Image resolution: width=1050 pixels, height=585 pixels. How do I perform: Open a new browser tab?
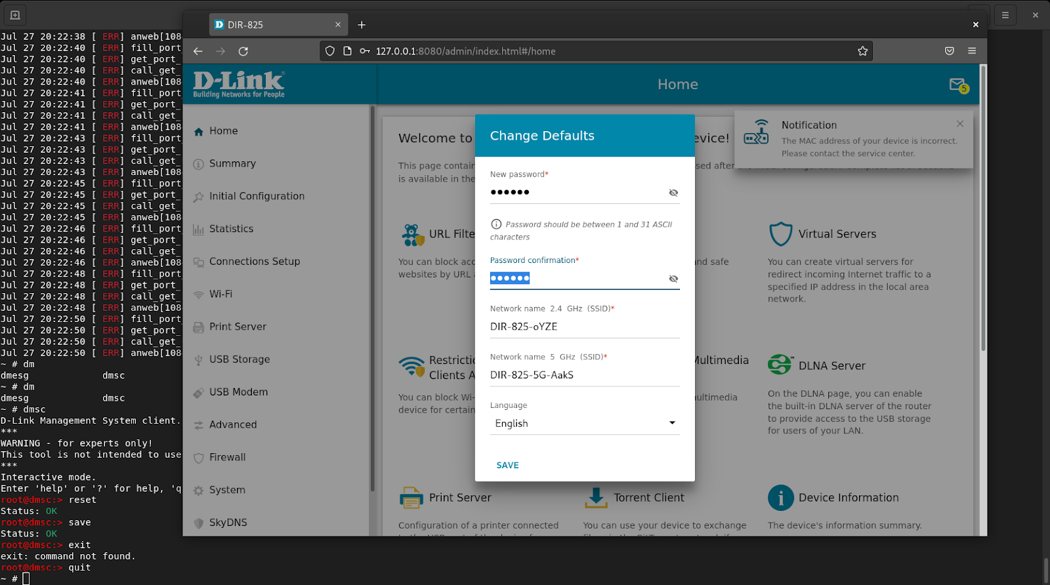362,25
